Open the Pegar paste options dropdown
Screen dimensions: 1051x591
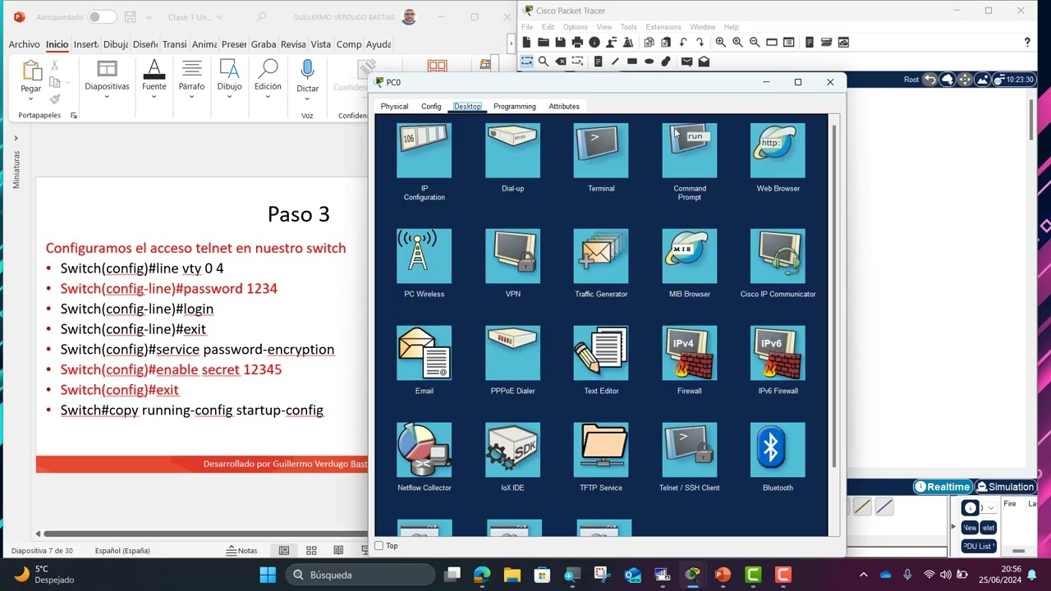pos(30,98)
